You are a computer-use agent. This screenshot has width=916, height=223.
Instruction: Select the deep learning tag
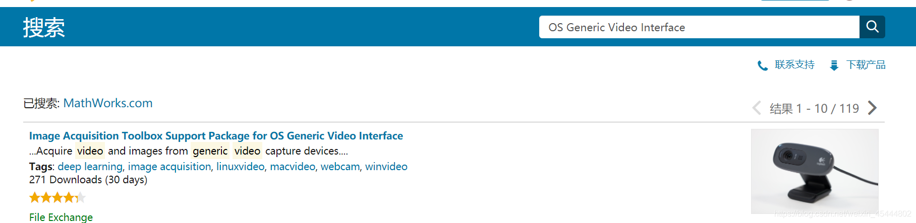tap(90, 167)
